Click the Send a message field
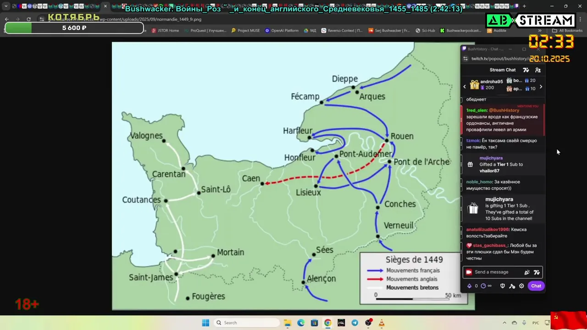Image resolution: width=587 pixels, height=330 pixels. pyautogui.click(x=503, y=272)
